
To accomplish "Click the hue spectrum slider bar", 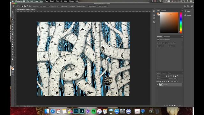I will 181,23.
